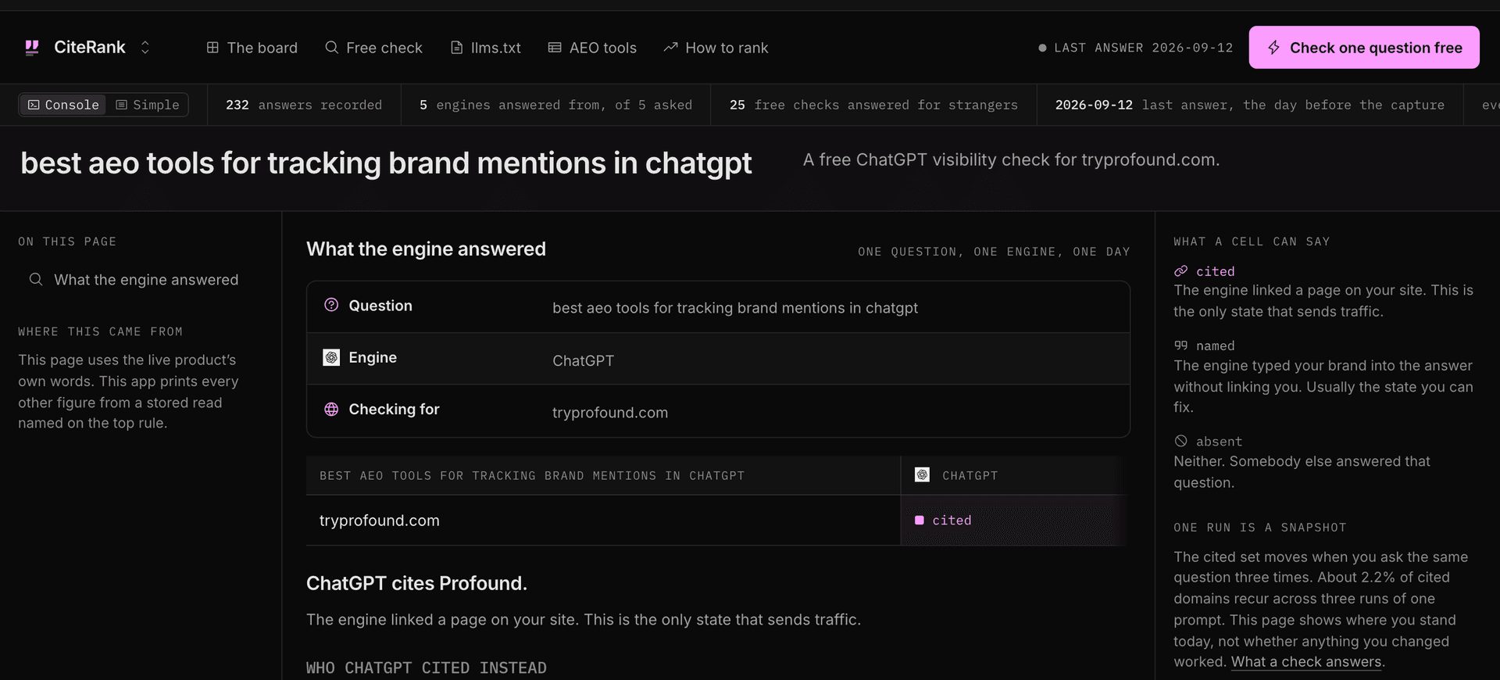Click the status dot before LAST ANSWER
The width and height of the screenshot is (1500, 680).
point(1042,48)
